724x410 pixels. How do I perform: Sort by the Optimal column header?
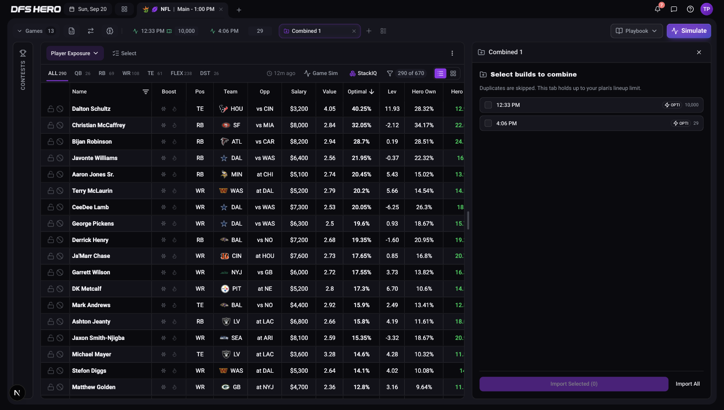tap(361, 91)
